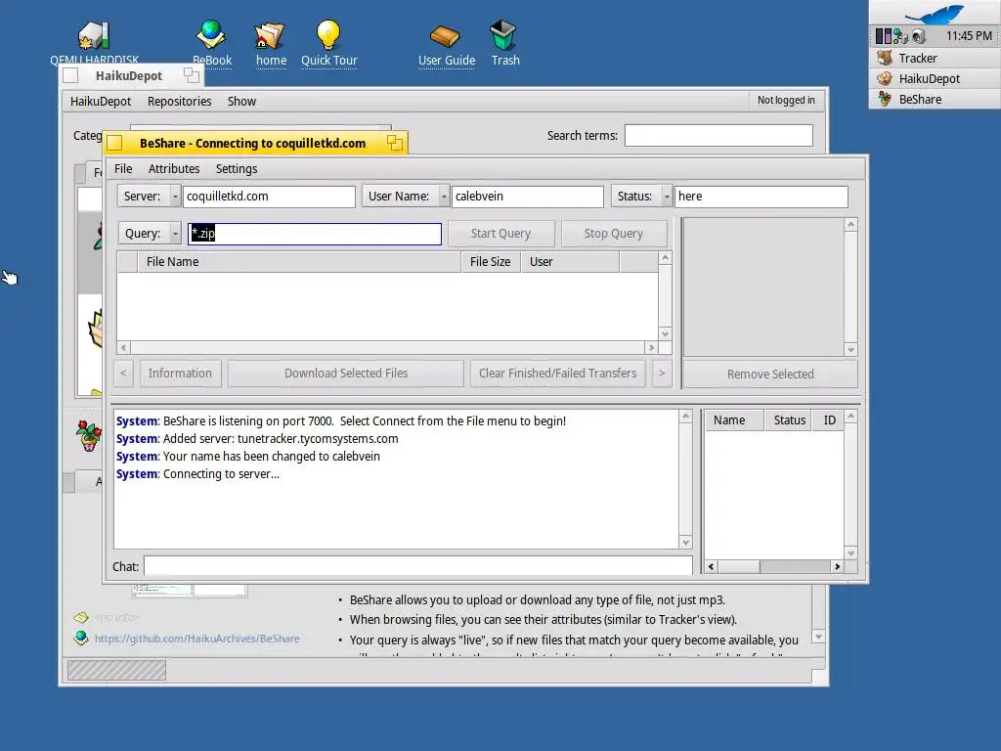The height and width of the screenshot is (751, 1001).
Task: Click Clear Finished/Failed Transfers button
Action: tap(558, 373)
